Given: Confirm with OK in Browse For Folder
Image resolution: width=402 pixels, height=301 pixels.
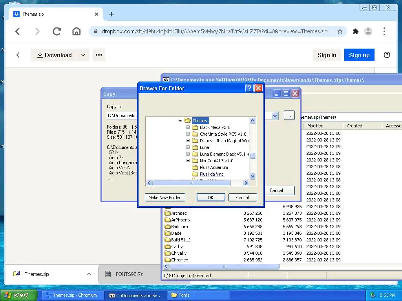Looking at the screenshot, I should point(211,198).
